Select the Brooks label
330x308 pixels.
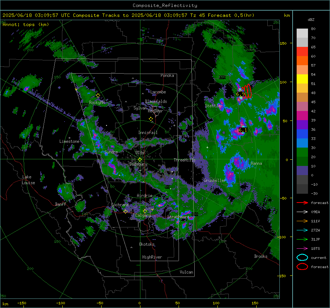(x=261, y=256)
